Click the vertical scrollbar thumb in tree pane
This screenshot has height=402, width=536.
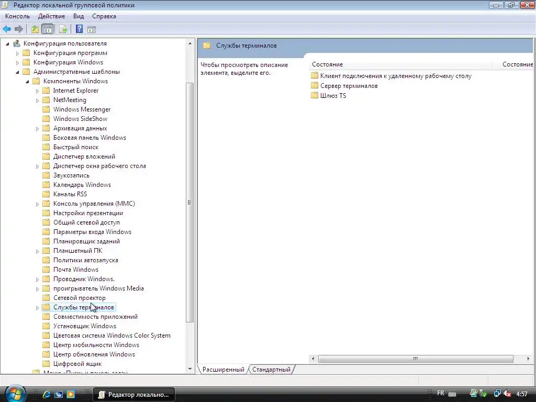[189, 203]
